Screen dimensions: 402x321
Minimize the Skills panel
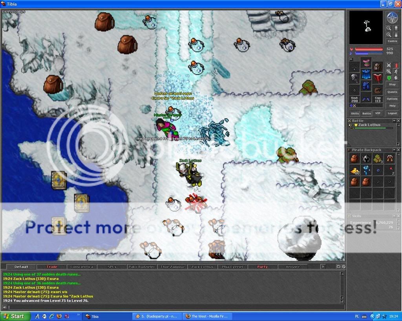(x=394, y=216)
